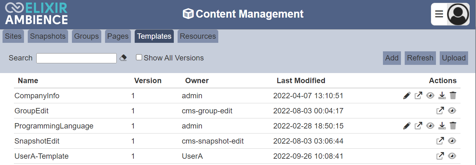Click the Upload button
Screen dimensions: 476x165
pyautogui.click(x=454, y=58)
